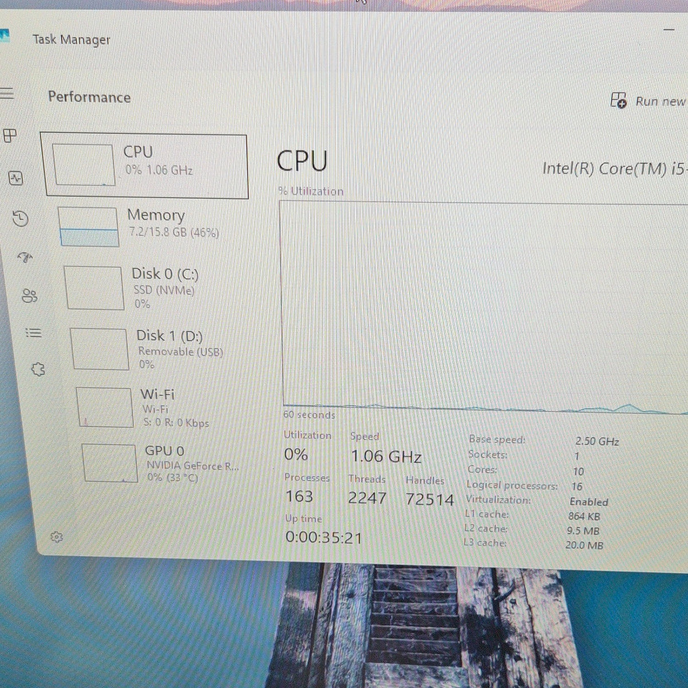Image resolution: width=688 pixels, height=688 pixels.
Task: Open the Users icon in sidebar
Action: [x=30, y=296]
